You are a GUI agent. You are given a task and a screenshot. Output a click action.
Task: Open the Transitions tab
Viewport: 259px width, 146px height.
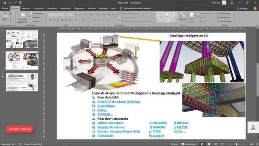coord(52,9)
